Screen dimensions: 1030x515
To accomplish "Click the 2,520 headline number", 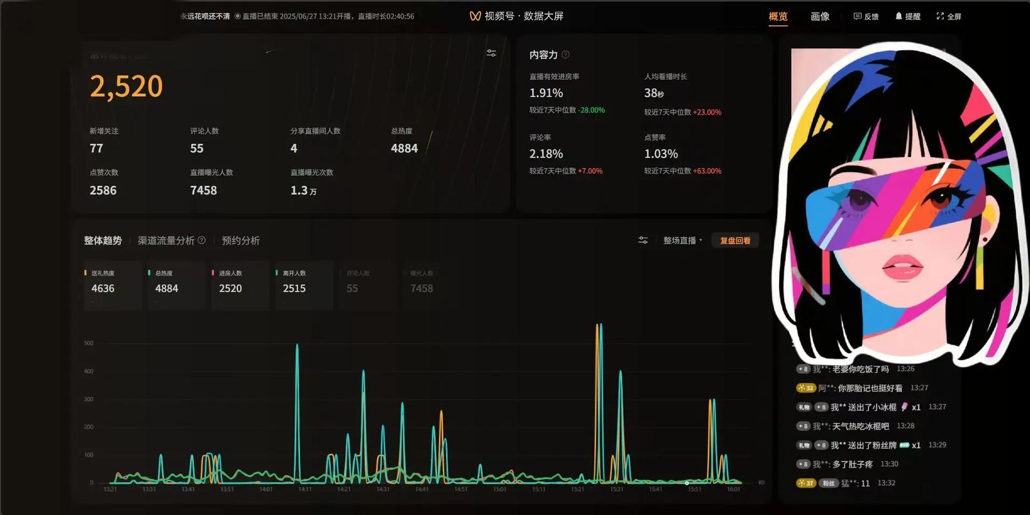I will click(x=126, y=86).
